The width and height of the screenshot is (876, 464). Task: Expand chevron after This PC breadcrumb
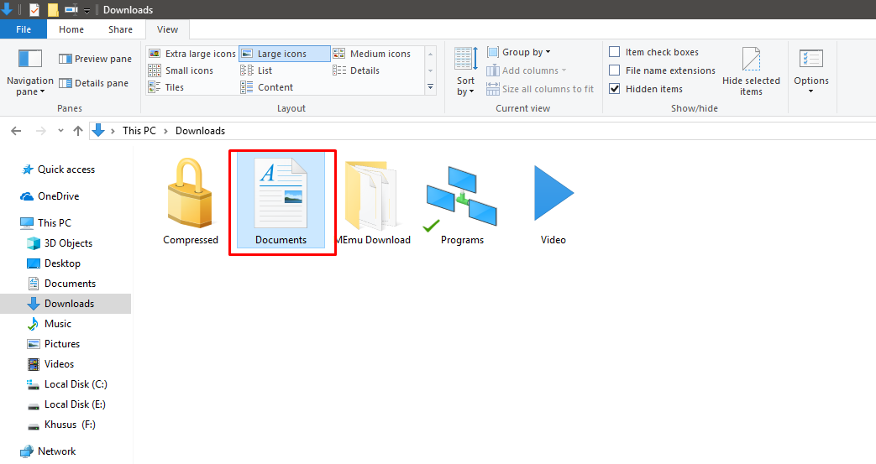click(x=165, y=131)
